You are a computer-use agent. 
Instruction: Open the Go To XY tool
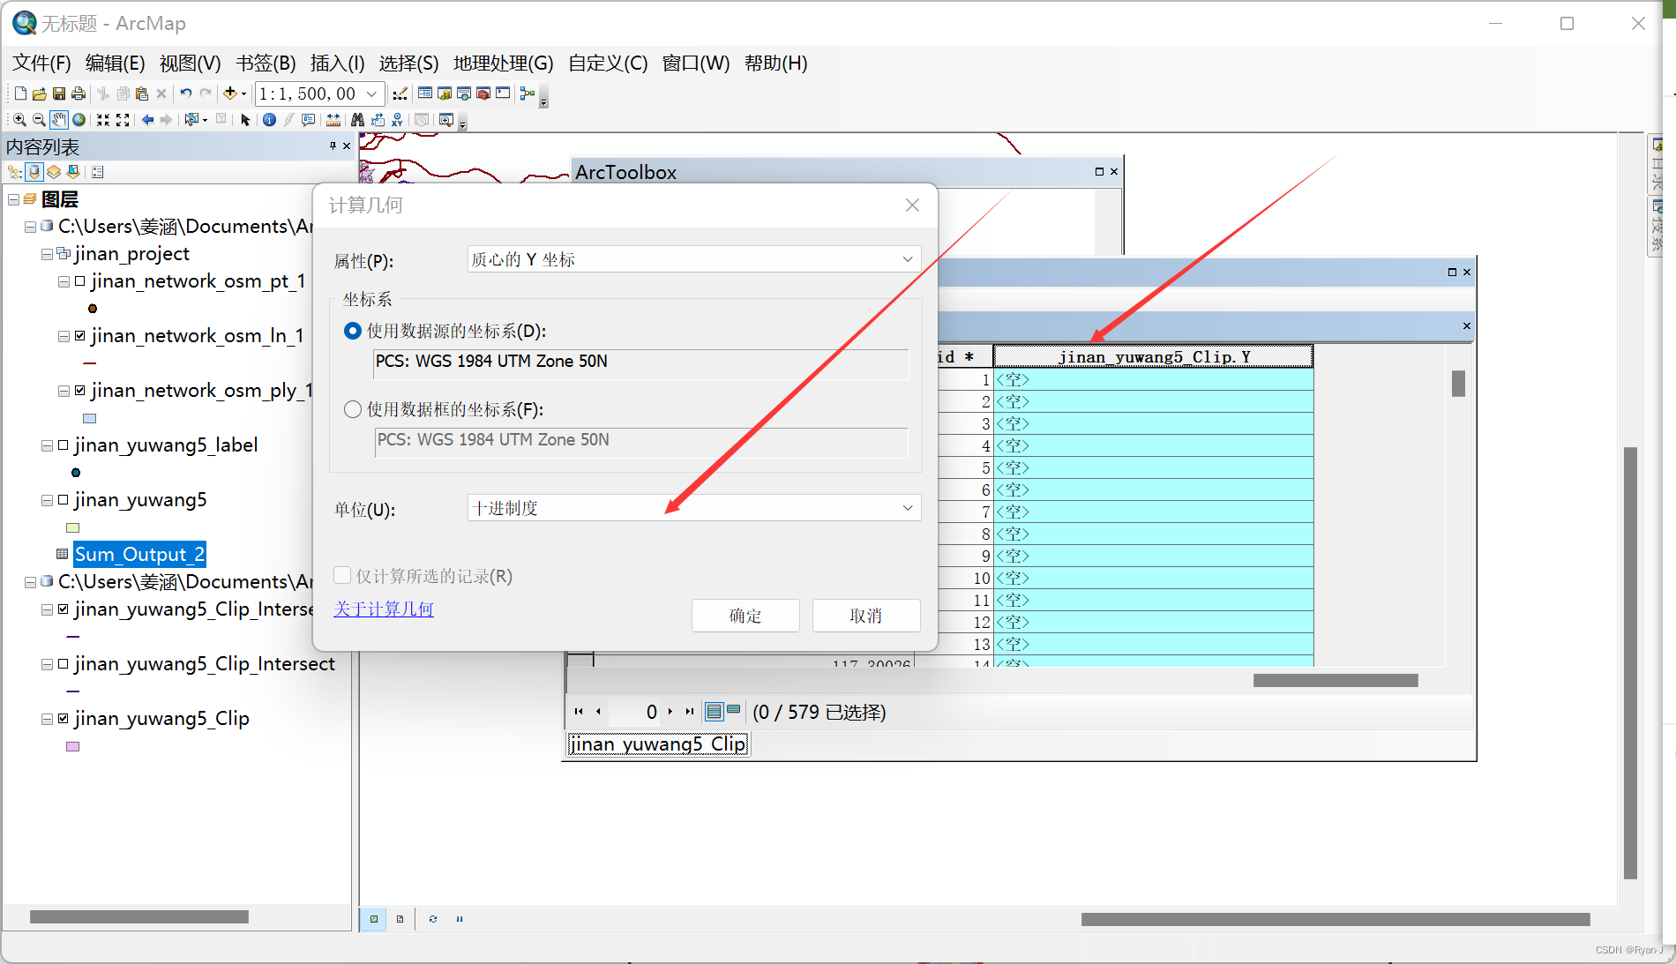pyautogui.click(x=397, y=120)
